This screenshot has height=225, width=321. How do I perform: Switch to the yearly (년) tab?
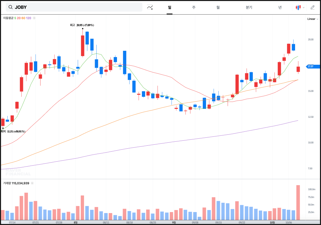click(280, 7)
